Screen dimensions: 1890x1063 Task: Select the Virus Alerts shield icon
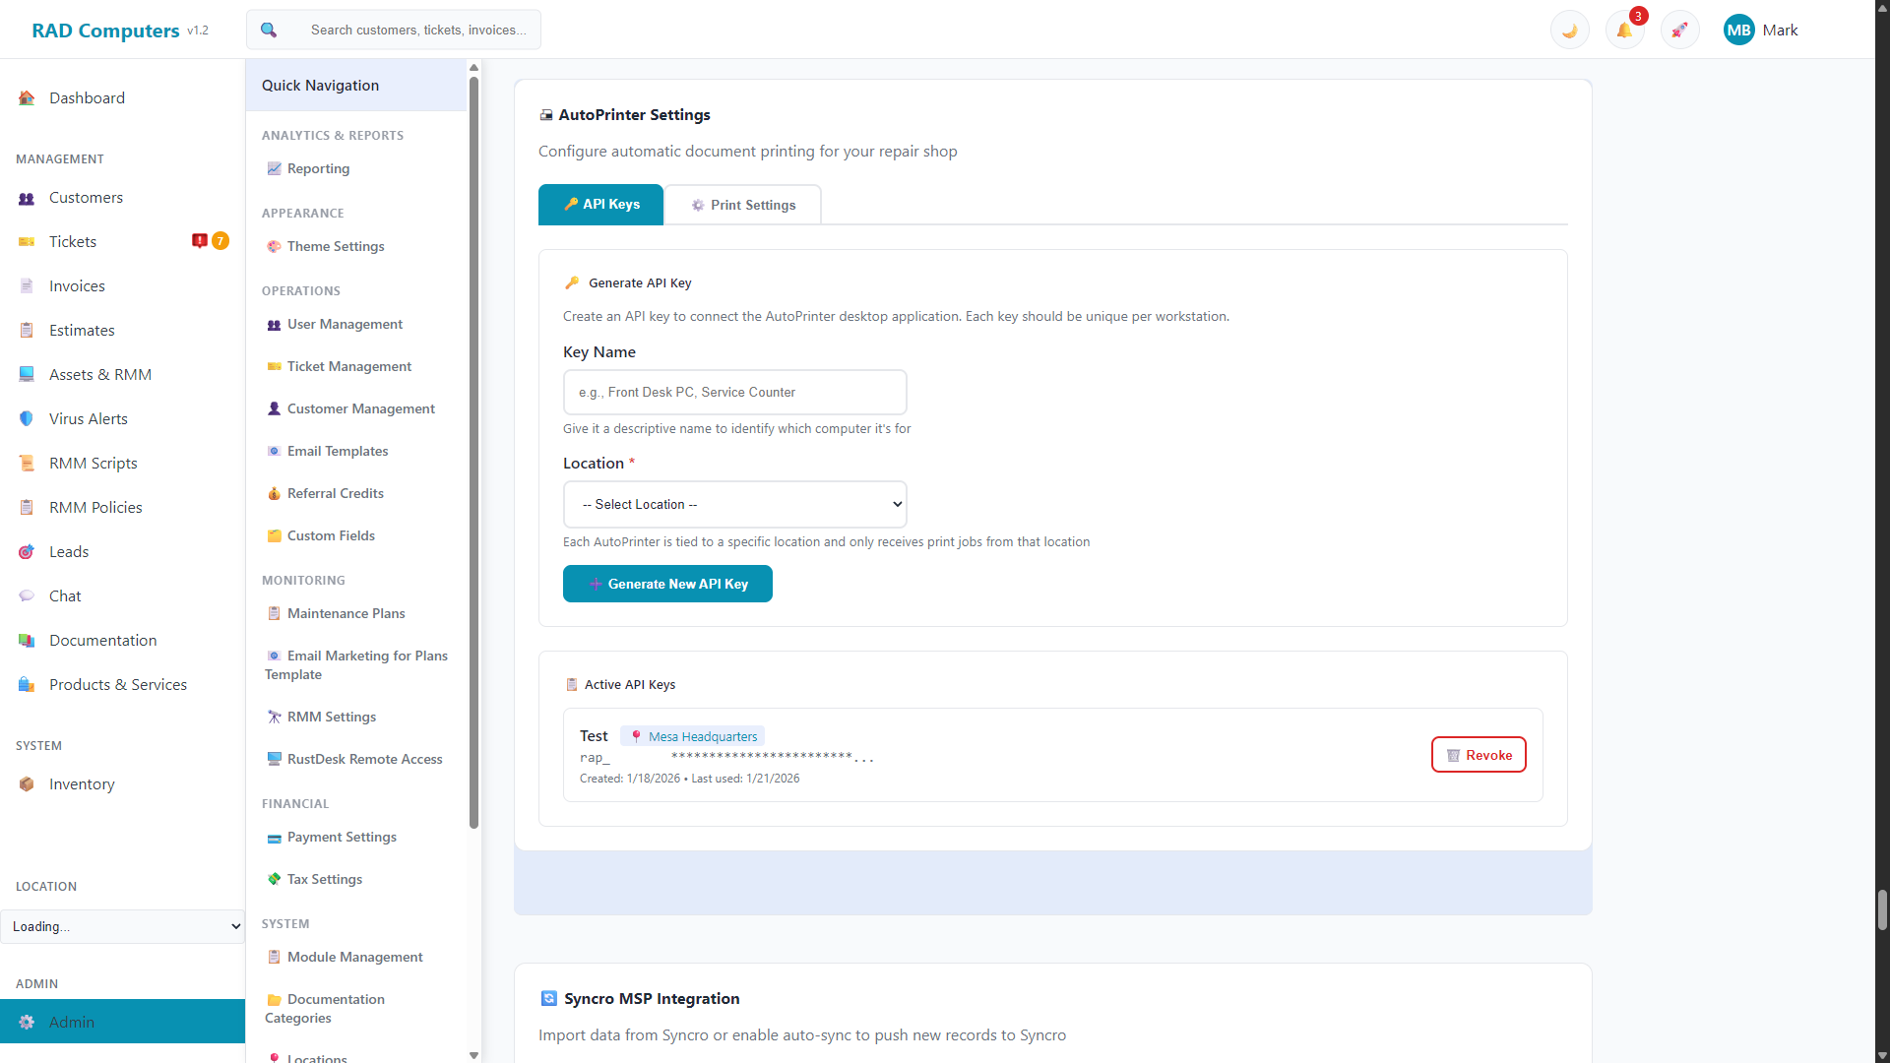(x=26, y=418)
